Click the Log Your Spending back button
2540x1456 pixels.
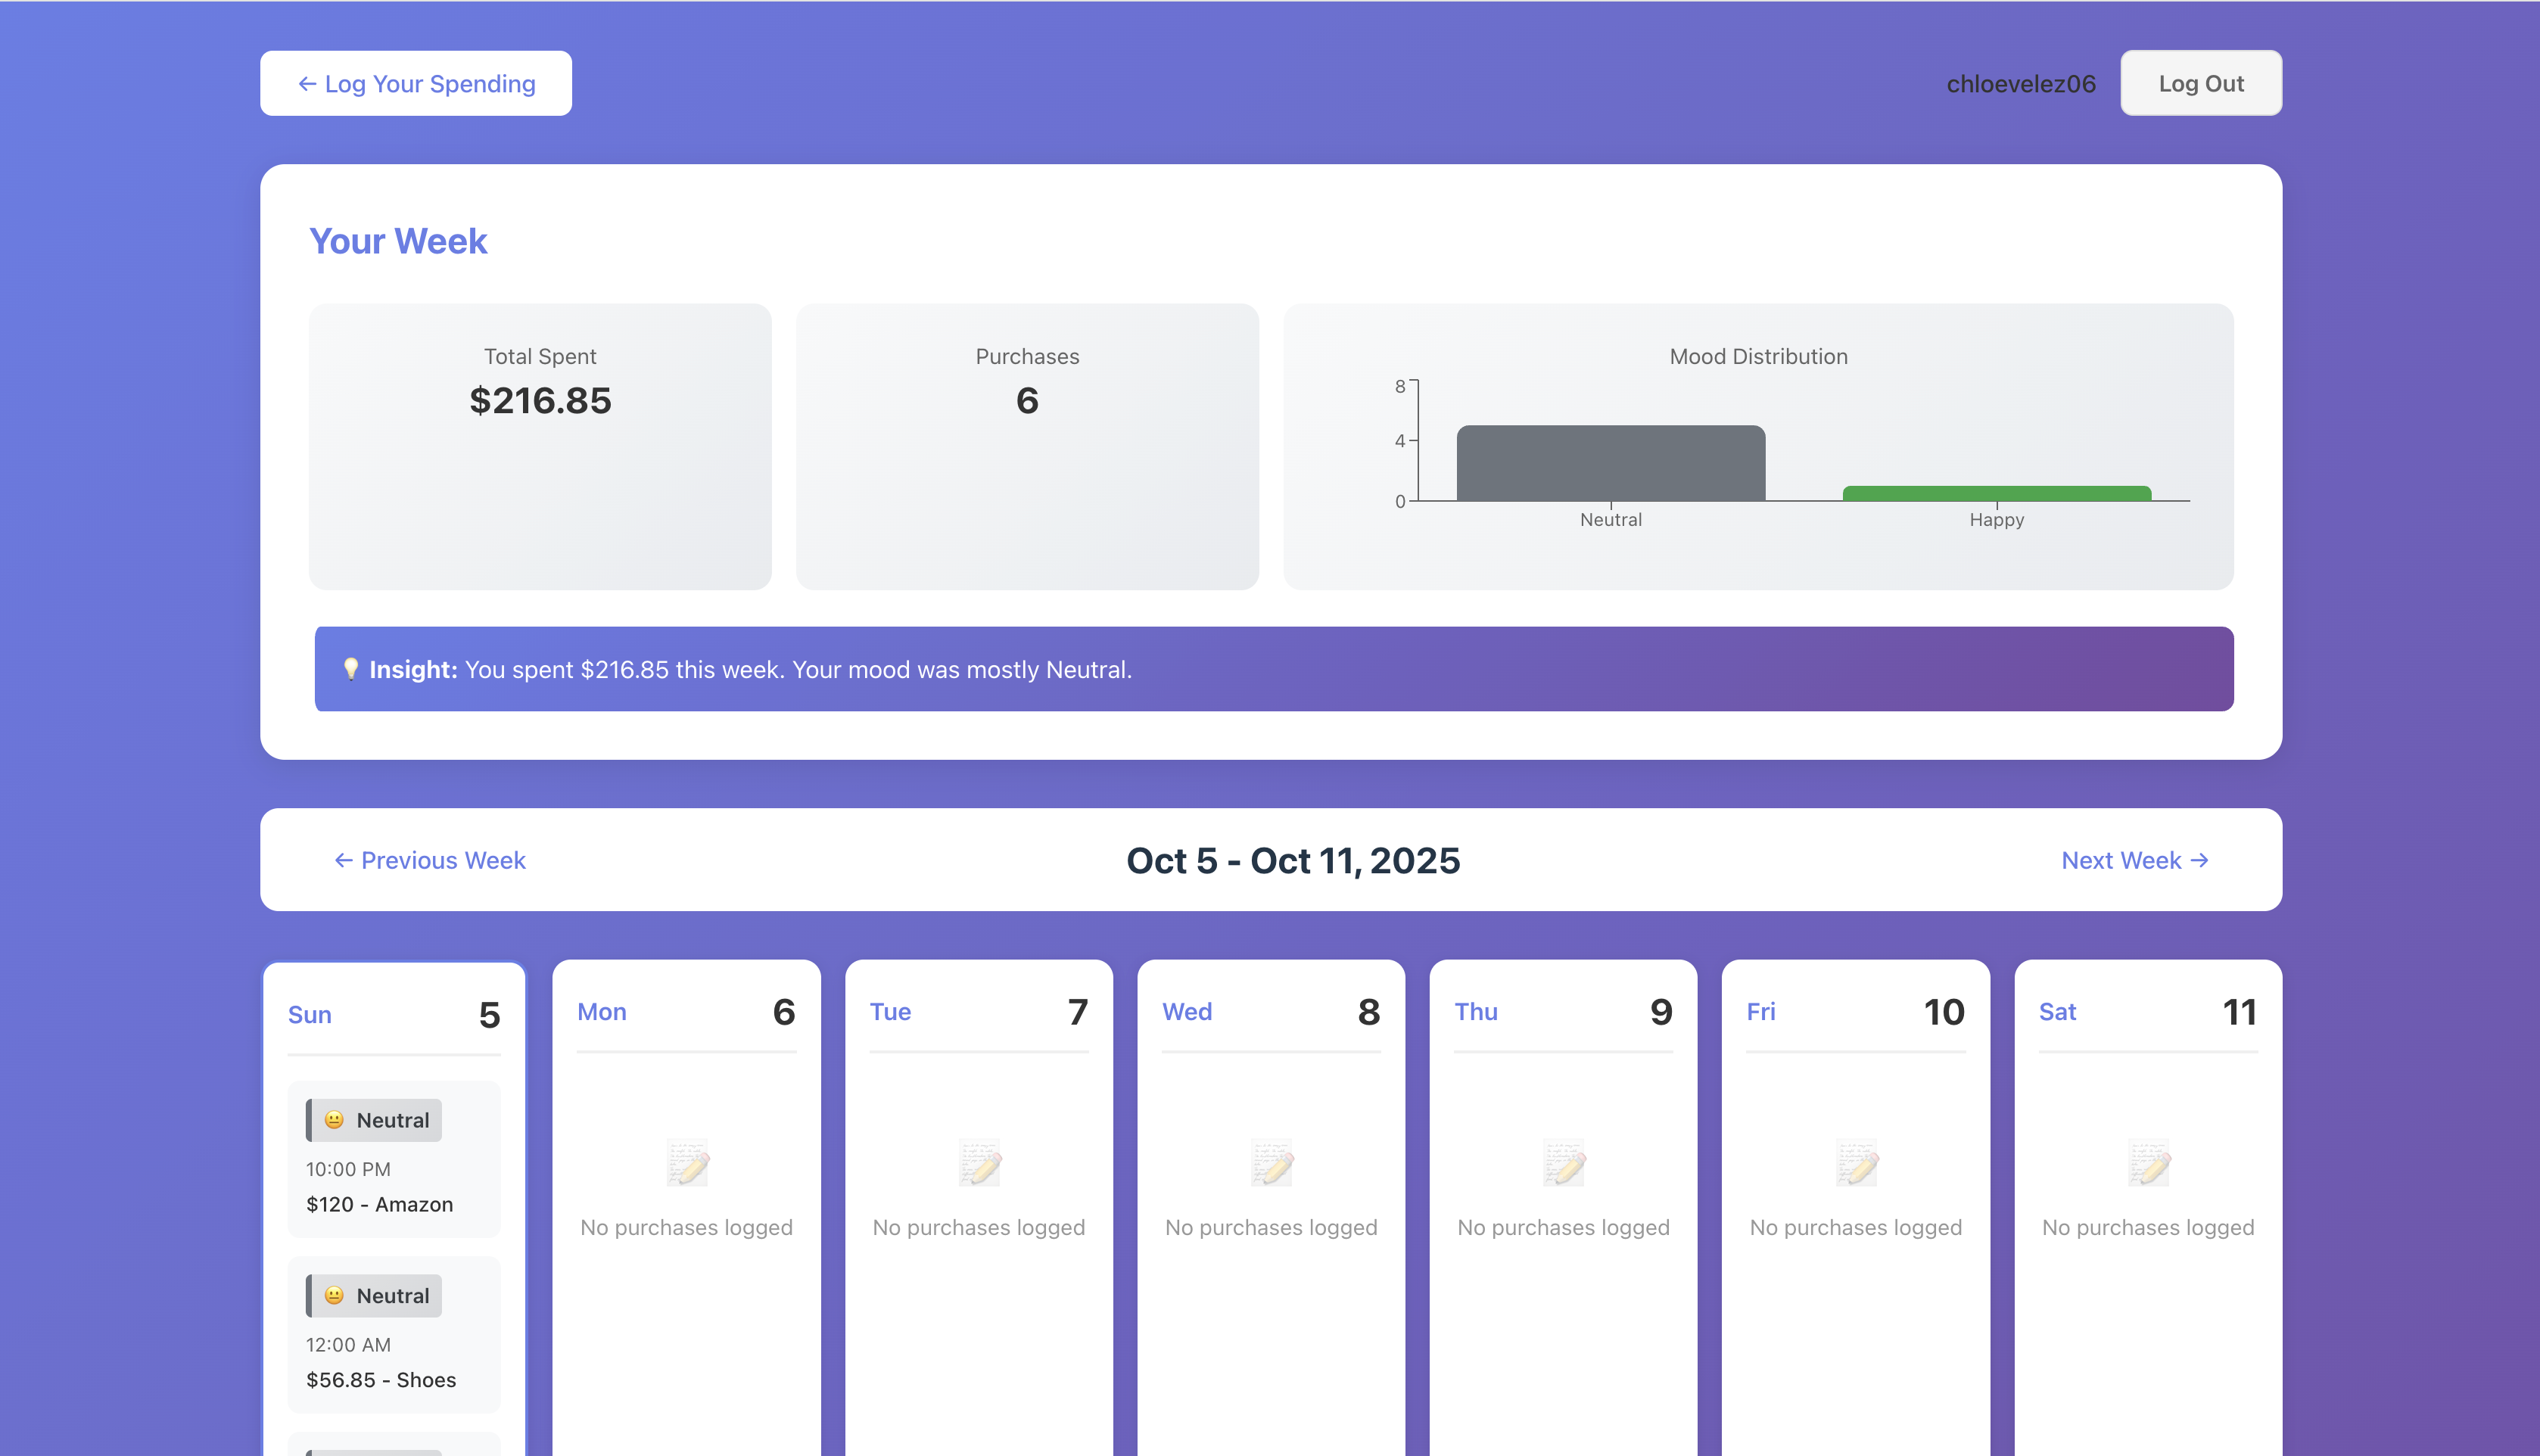pyautogui.click(x=416, y=84)
